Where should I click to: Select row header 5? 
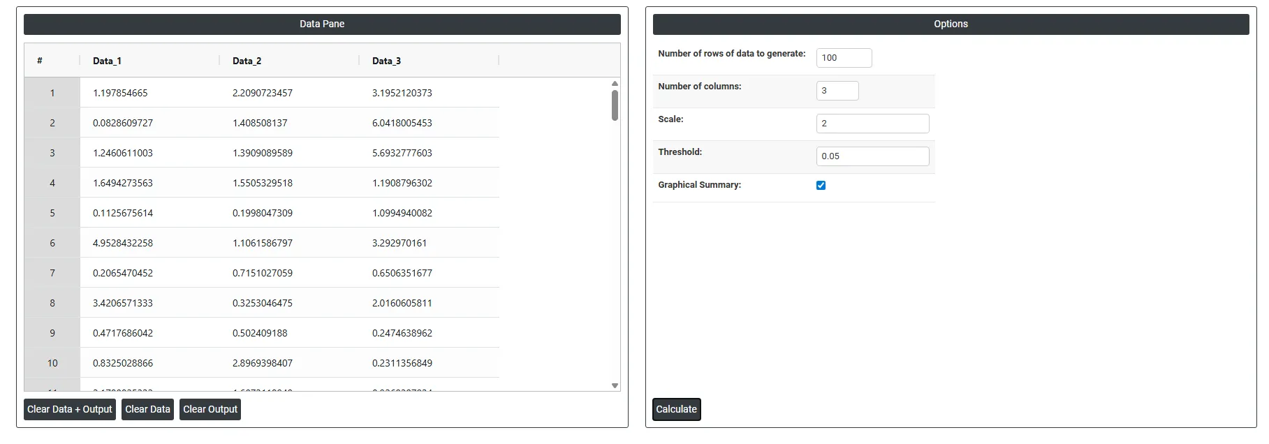(x=52, y=213)
